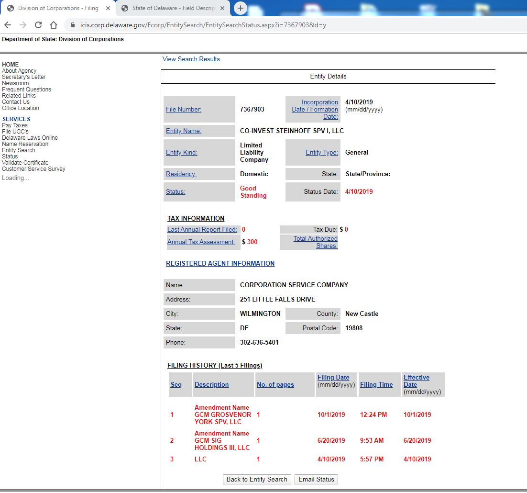Click address 251 LITTLE FALLS DRIVE
The width and height of the screenshot is (527, 493).
click(x=278, y=299)
